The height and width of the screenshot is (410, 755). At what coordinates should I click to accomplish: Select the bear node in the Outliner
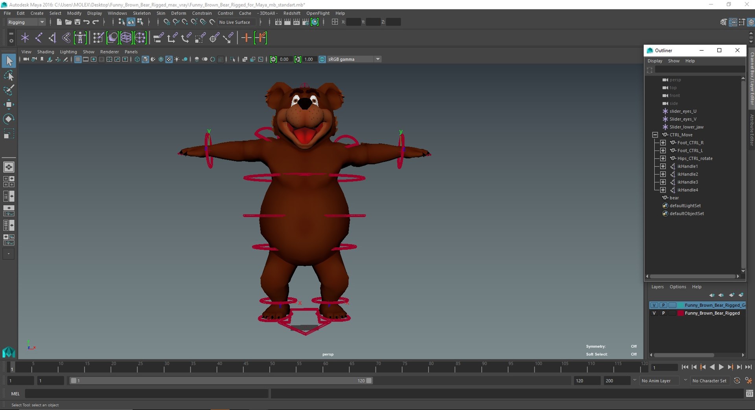pyautogui.click(x=674, y=198)
